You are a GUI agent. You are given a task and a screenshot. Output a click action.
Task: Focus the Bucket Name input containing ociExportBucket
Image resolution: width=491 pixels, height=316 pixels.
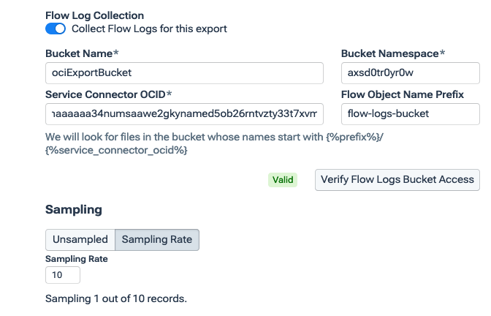tap(184, 73)
